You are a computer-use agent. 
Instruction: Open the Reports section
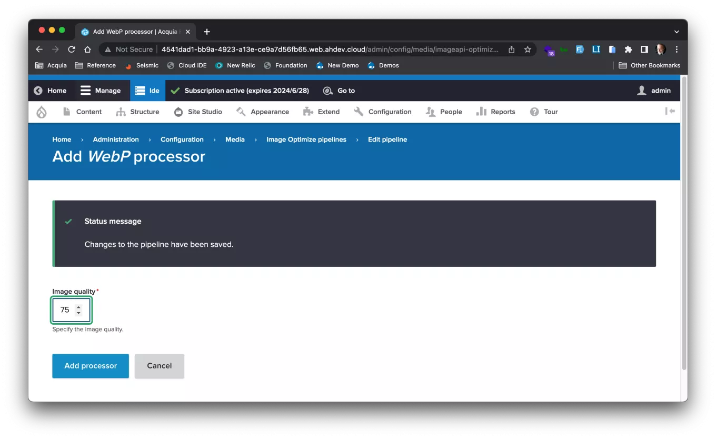tap(502, 112)
